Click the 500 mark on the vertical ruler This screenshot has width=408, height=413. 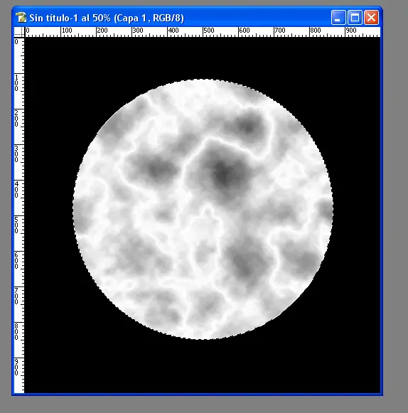pos(16,225)
